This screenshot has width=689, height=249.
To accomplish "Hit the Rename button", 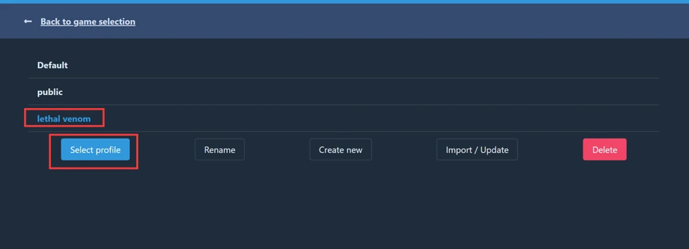I will tap(220, 150).
